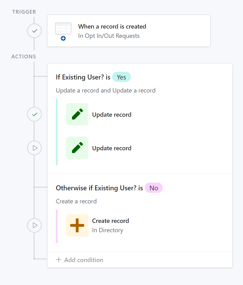Add a new condition to the actions
Screen dimensions: 243x285
80,260
